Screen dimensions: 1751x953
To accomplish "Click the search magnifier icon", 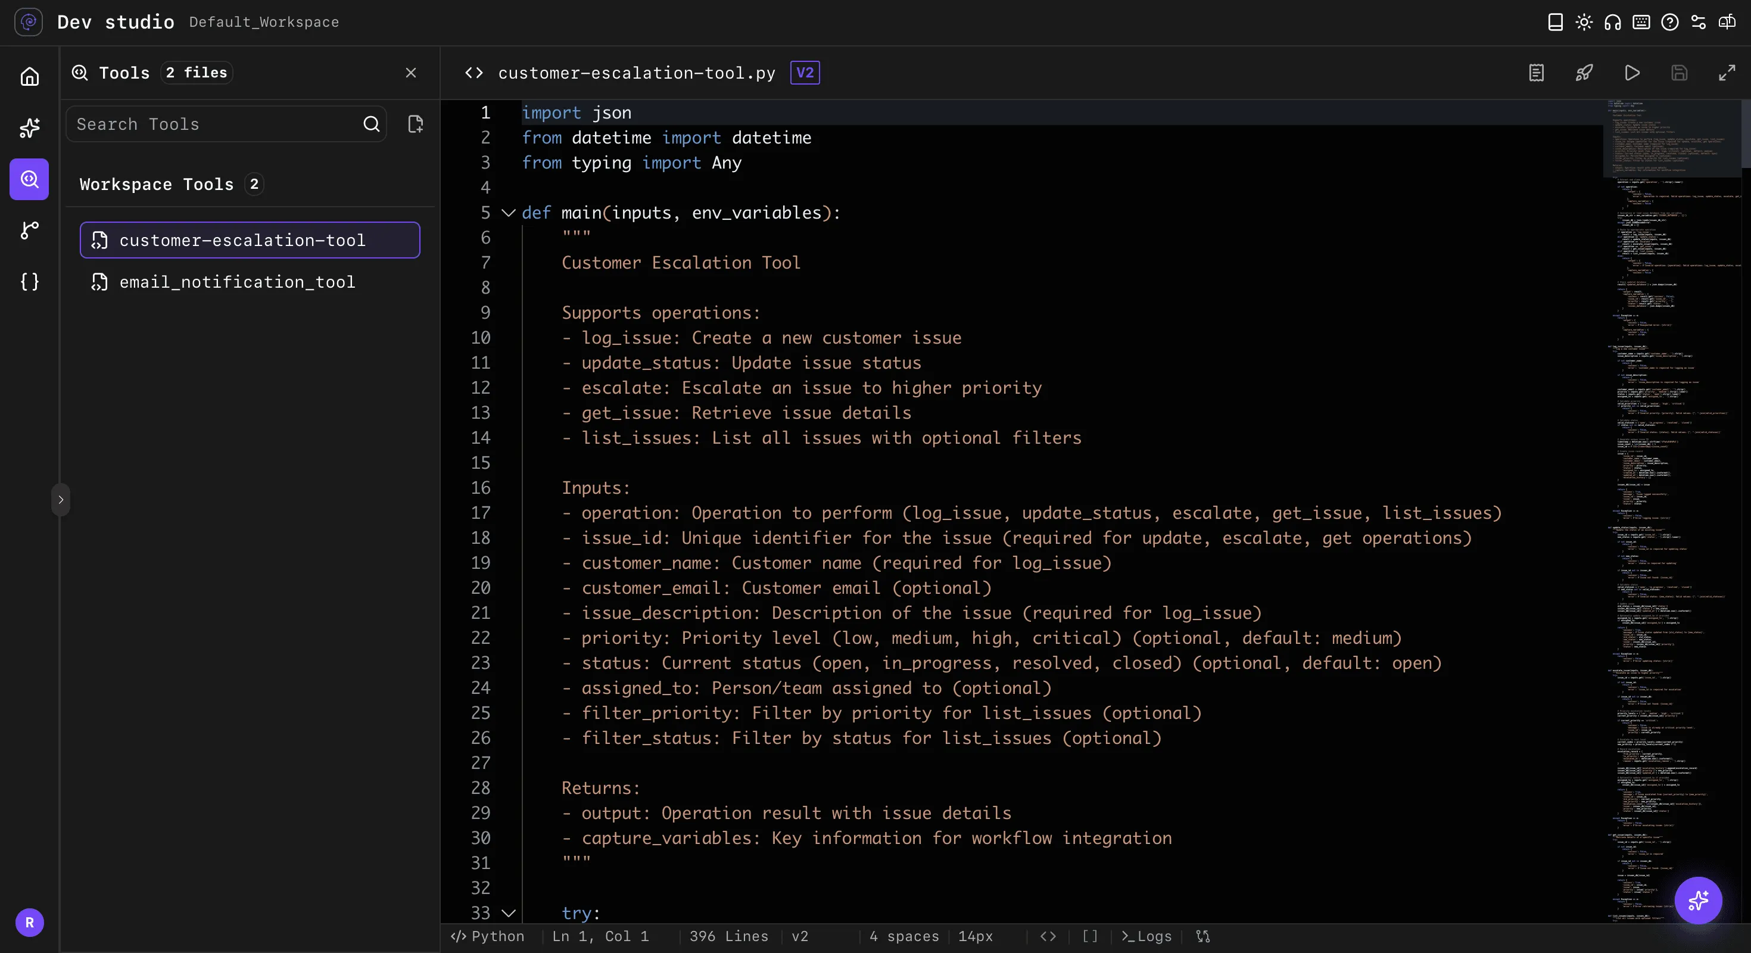I will [371, 124].
